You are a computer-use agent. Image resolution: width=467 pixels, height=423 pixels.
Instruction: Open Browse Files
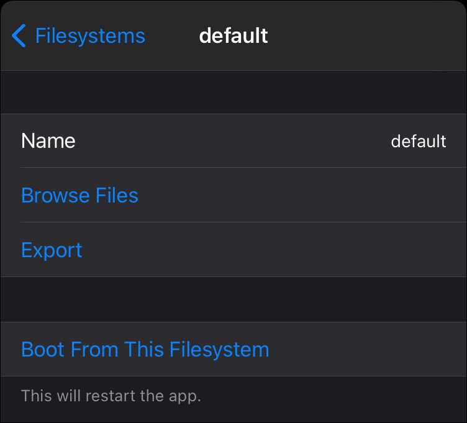79,196
